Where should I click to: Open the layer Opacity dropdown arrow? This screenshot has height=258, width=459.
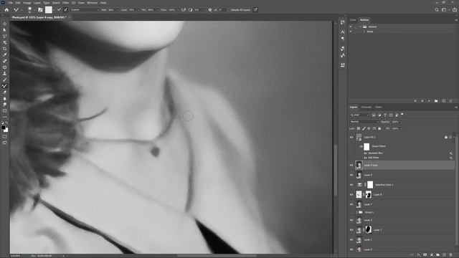401,122
